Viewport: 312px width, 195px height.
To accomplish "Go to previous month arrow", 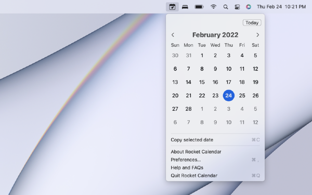I will click(x=173, y=35).
